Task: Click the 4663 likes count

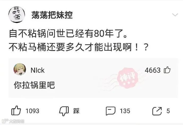Action: (x=153, y=70)
